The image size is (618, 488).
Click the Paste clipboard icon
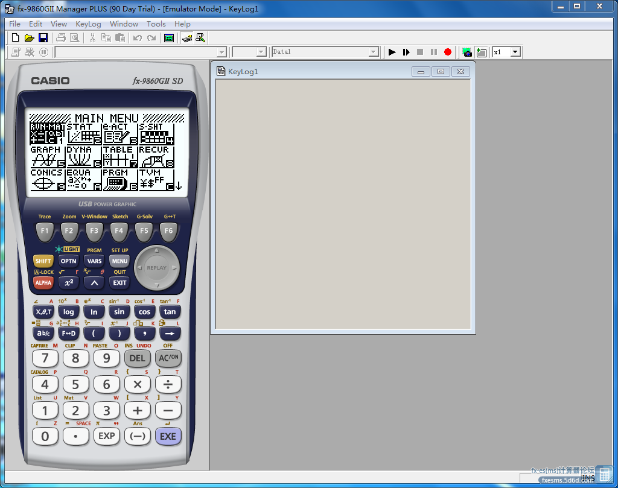coord(120,38)
